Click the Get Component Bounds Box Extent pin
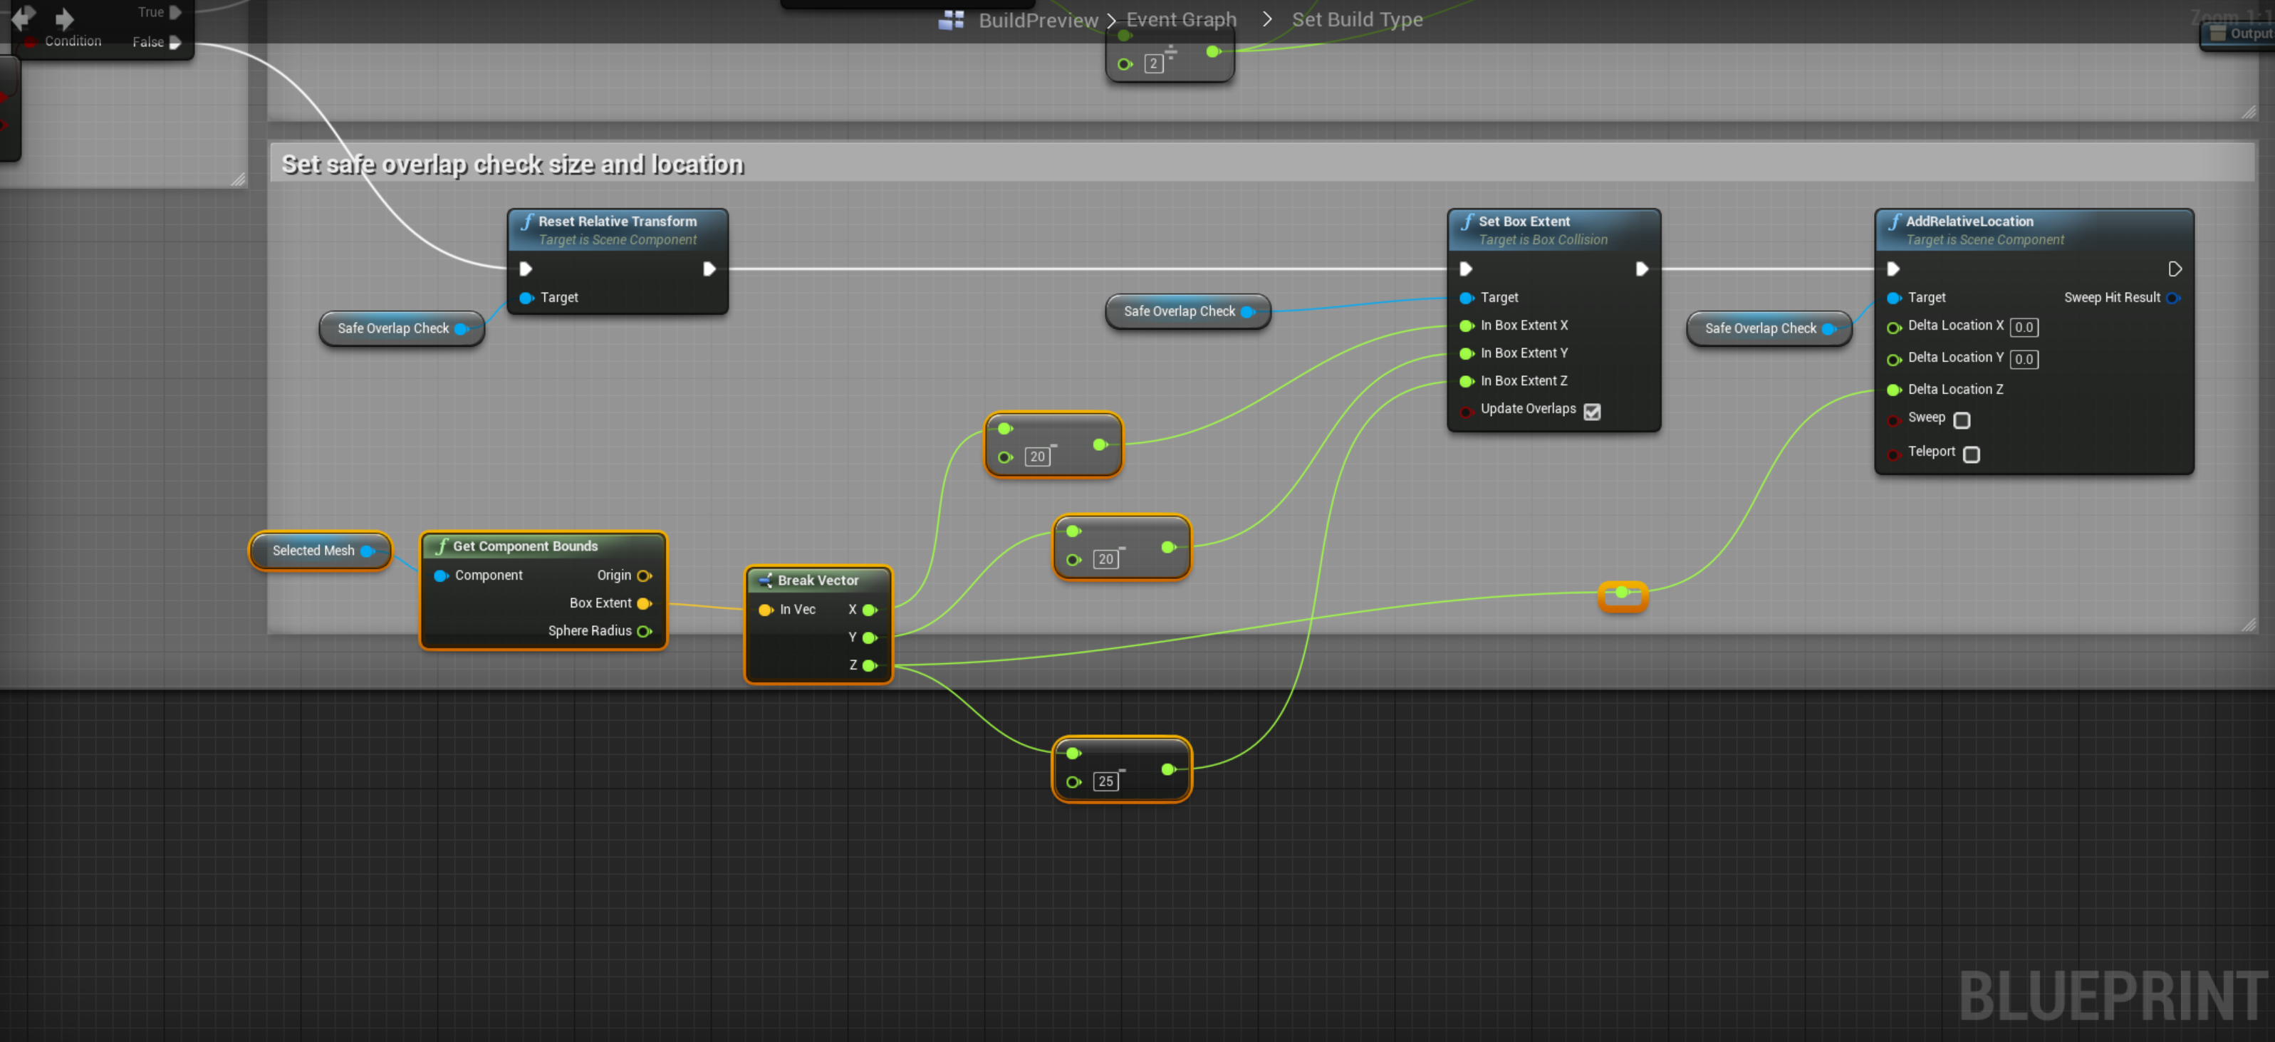Viewport: 2275px width, 1042px height. (645, 603)
